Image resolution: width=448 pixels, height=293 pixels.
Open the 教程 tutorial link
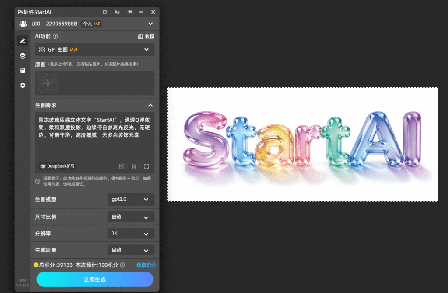(x=146, y=37)
